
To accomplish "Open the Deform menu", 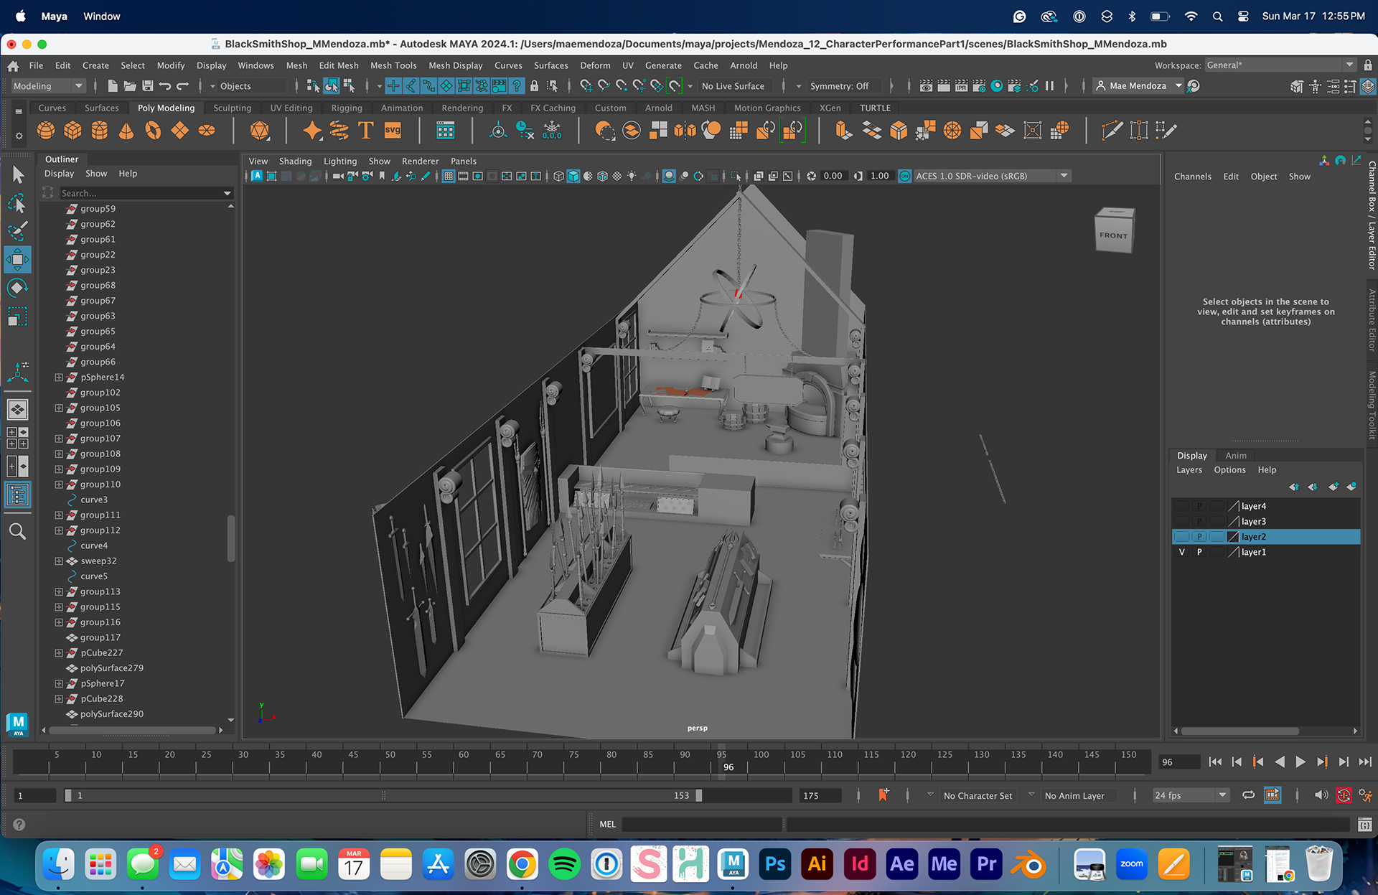I will [x=595, y=65].
